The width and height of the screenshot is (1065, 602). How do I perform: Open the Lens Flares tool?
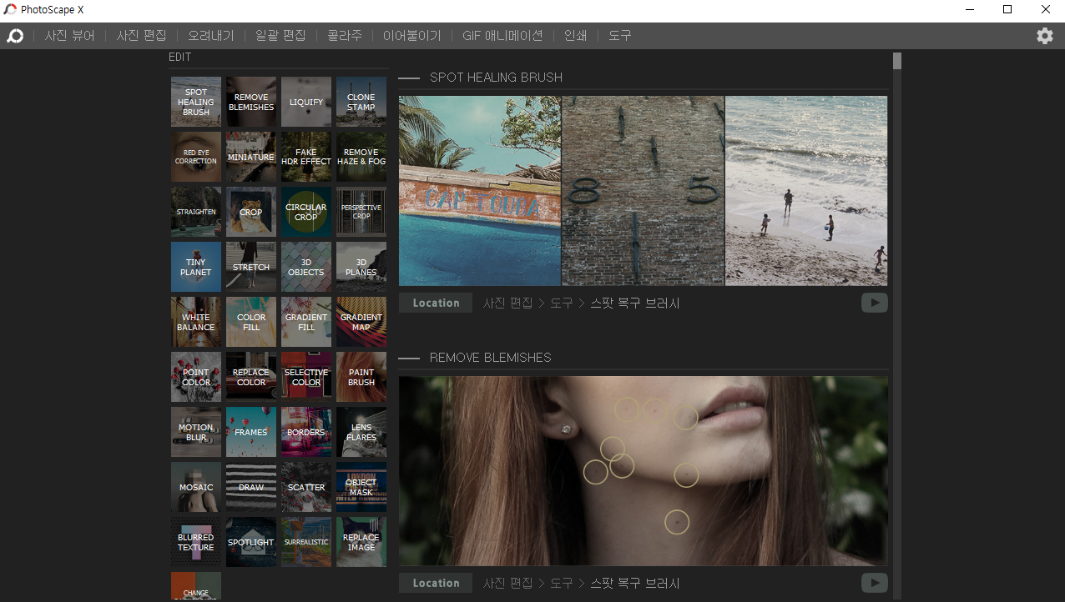361,432
